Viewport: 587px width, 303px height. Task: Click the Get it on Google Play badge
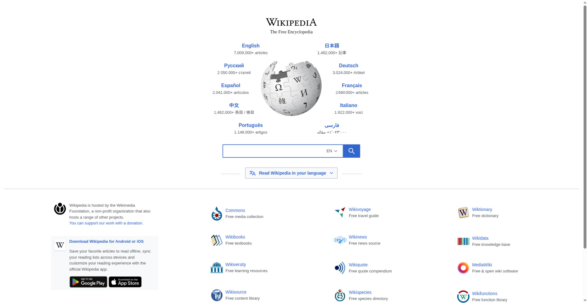click(x=88, y=282)
